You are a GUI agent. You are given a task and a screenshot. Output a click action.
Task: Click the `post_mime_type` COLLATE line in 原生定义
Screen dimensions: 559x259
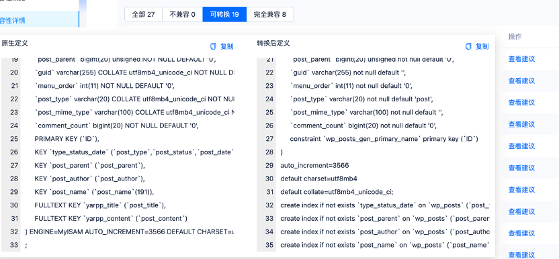coord(135,112)
